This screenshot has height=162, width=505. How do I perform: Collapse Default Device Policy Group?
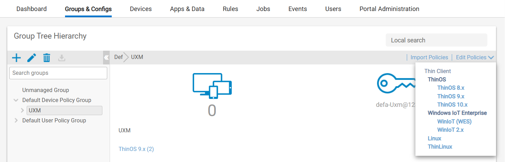pyautogui.click(x=16, y=100)
